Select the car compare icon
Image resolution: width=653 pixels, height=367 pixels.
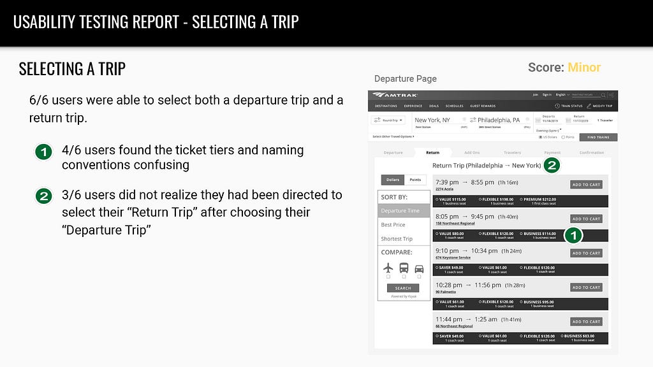(x=419, y=269)
